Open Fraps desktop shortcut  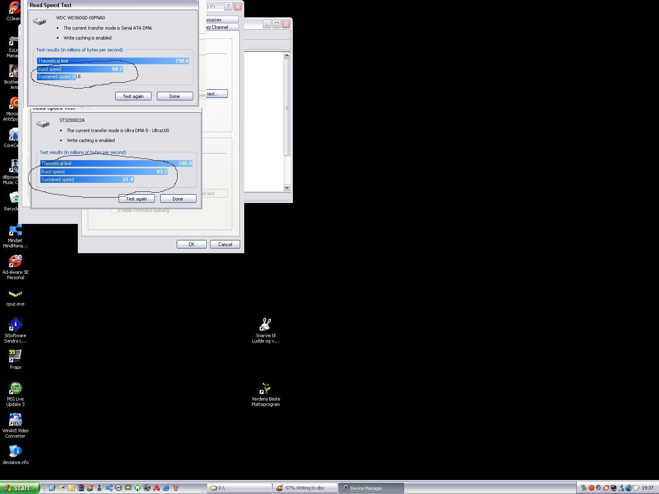15,359
